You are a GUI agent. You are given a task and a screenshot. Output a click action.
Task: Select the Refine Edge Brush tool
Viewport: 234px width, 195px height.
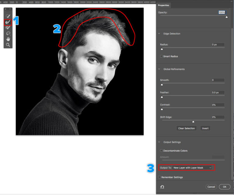(x=8, y=22)
